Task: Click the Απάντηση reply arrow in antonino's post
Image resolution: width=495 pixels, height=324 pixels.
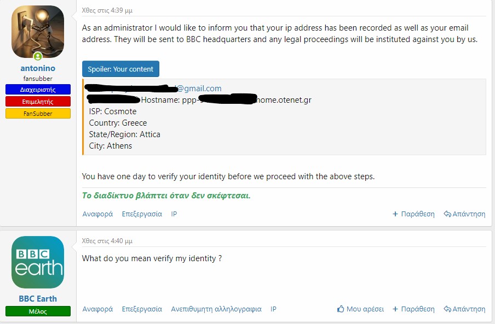Action: click(447, 214)
